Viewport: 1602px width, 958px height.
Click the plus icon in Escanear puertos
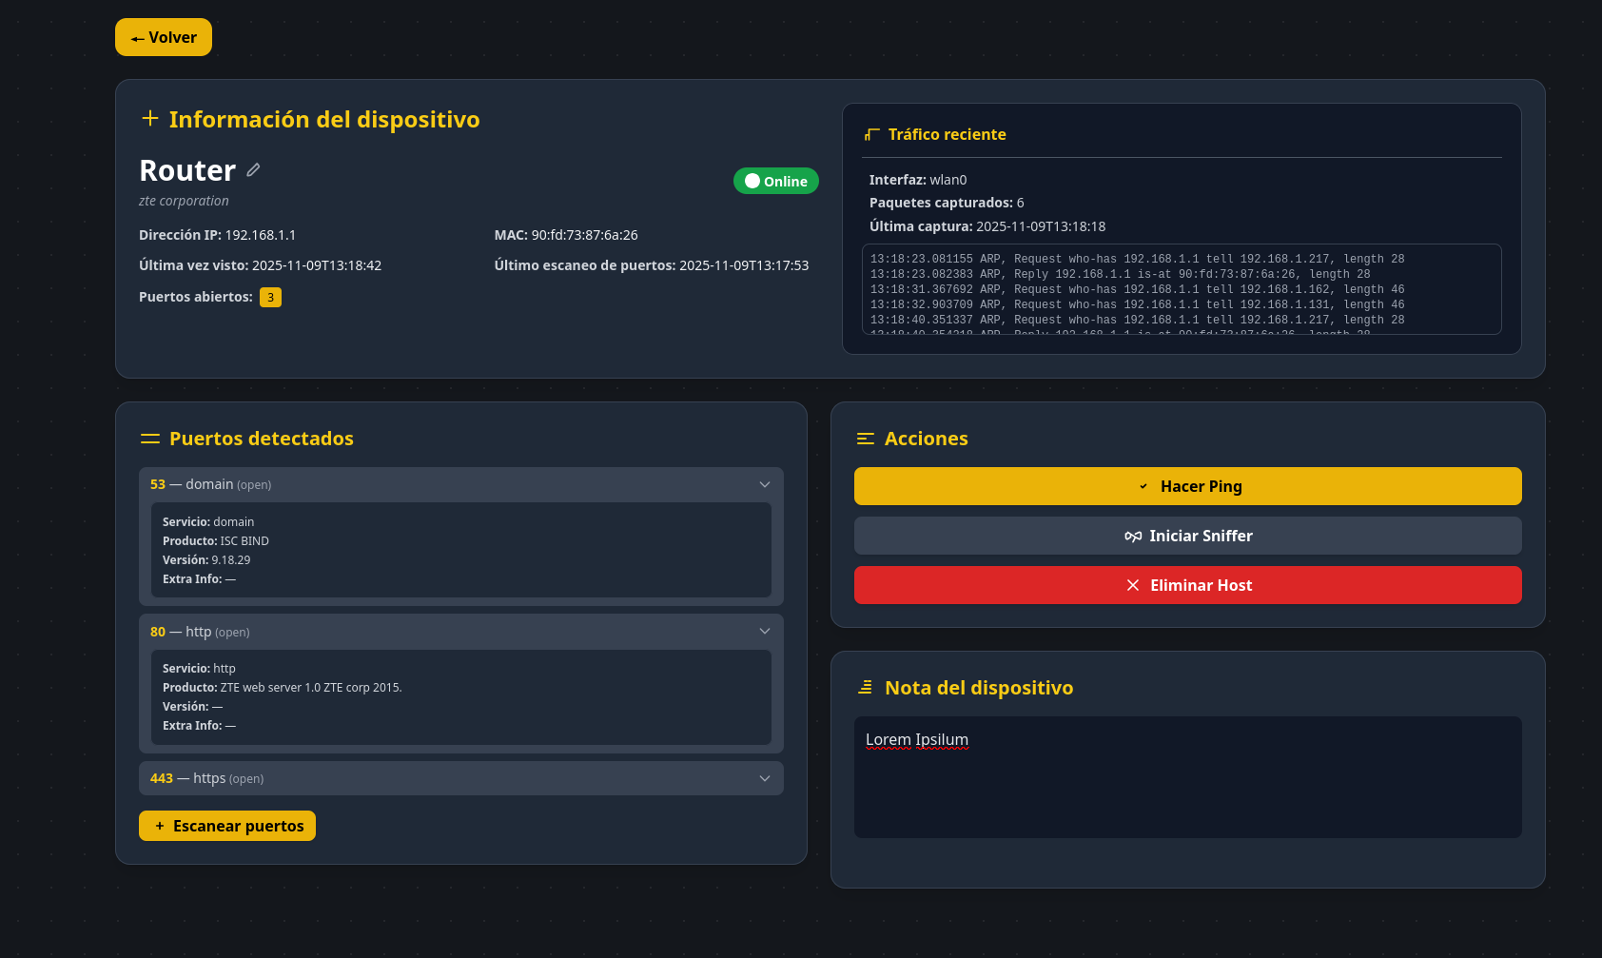(159, 825)
